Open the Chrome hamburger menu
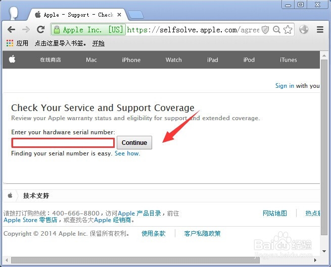Viewport: 331px width, 267px height. pos(320,29)
